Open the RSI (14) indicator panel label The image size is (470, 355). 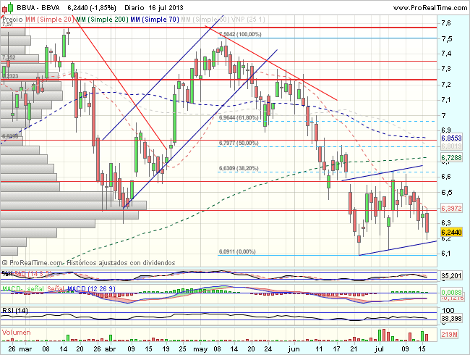(14, 310)
